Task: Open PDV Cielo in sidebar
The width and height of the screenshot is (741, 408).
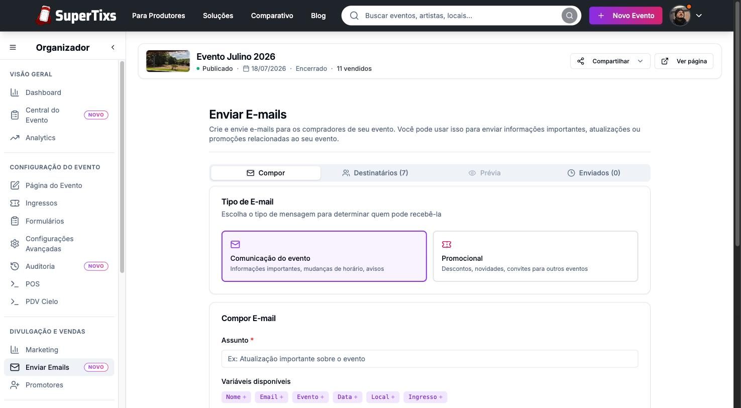Action: [x=59, y=301]
